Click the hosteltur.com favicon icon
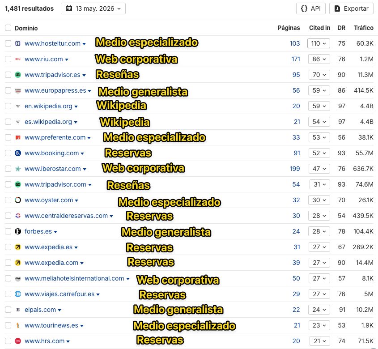Image resolution: width=378 pixels, height=349 pixels. click(x=18, y=43)
